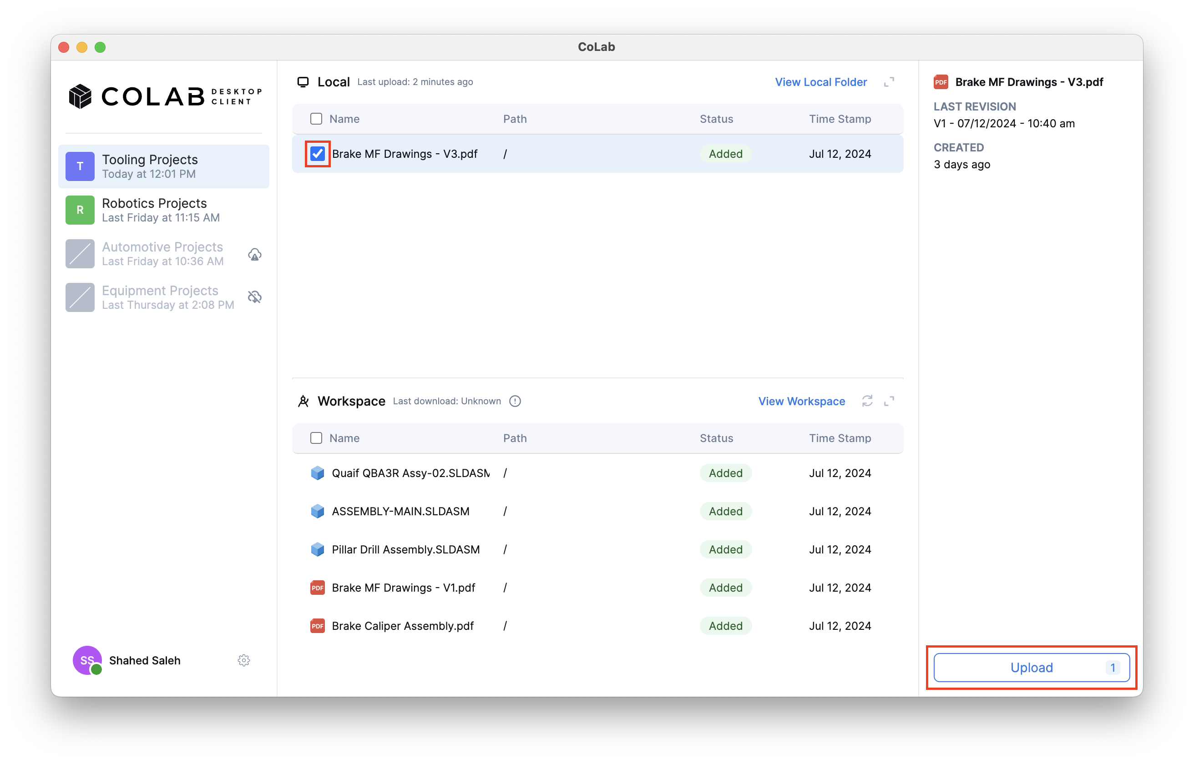Click the Pillar Drill Assembly cube icon
Image resolution: width=1194 pixels, height=764 pixels.
tap(318, 549)
